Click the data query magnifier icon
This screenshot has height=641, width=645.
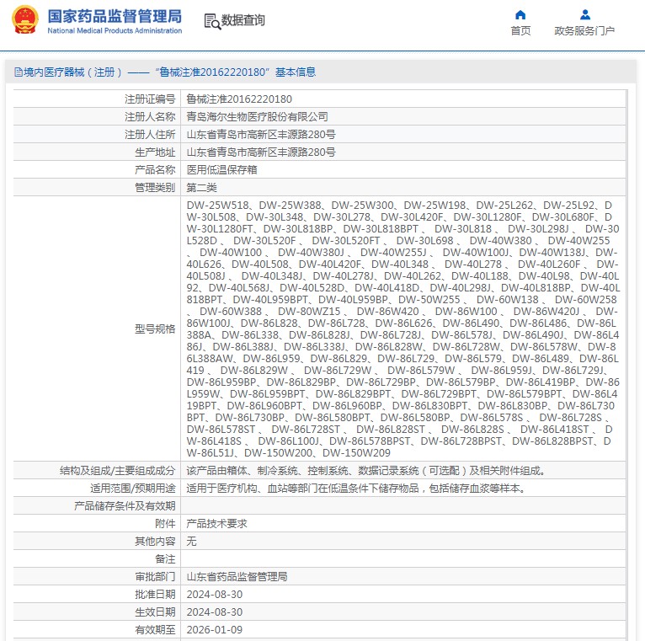tap(212, 21)
